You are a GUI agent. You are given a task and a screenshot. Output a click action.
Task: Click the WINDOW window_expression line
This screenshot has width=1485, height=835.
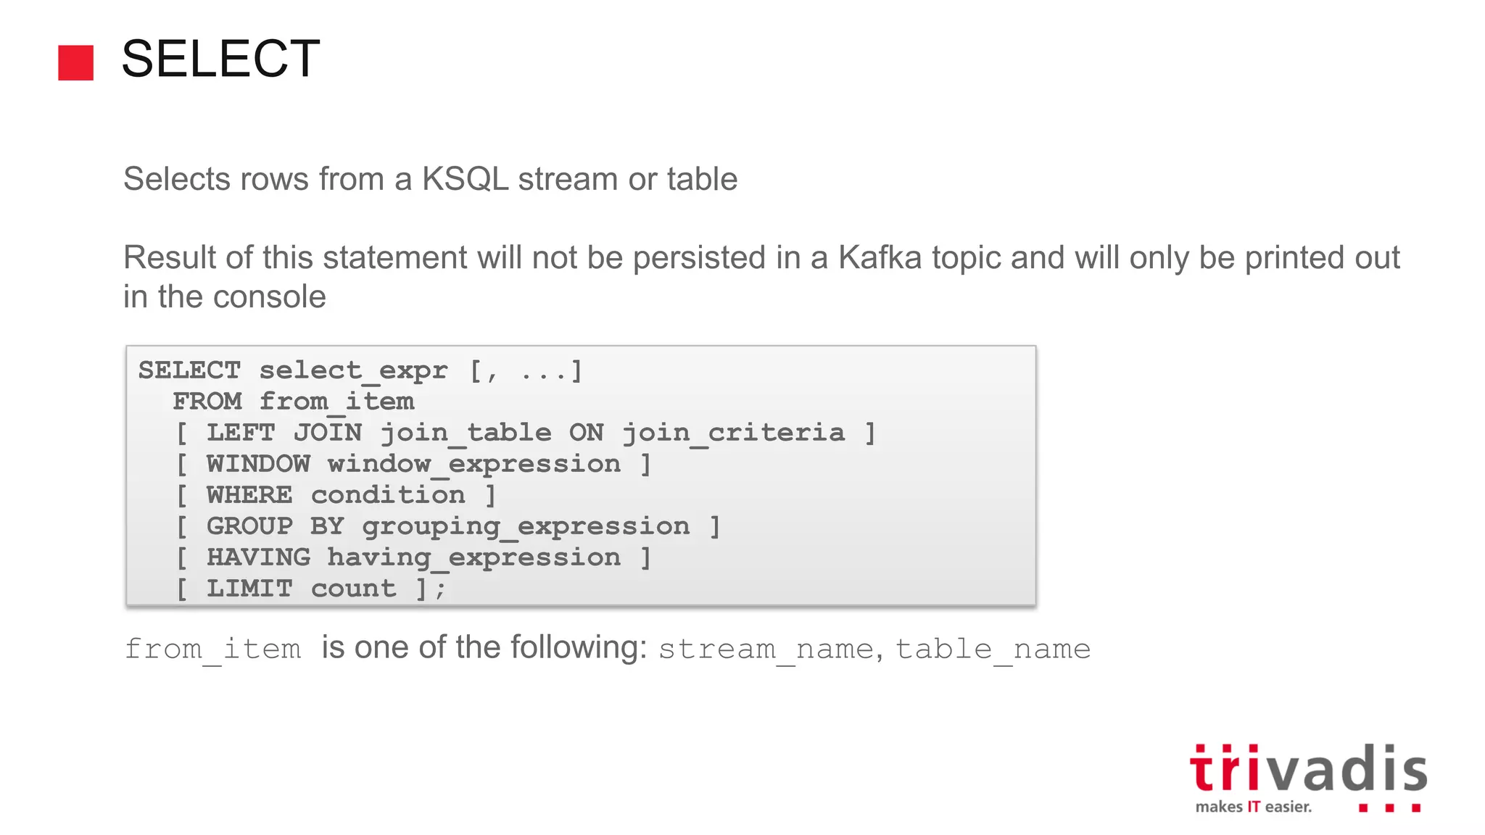coord(413,464)
